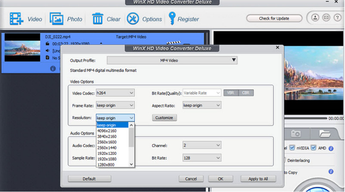Open Options from the toolbar
This screenshot has height=192, width=345.
pos(133,19)
